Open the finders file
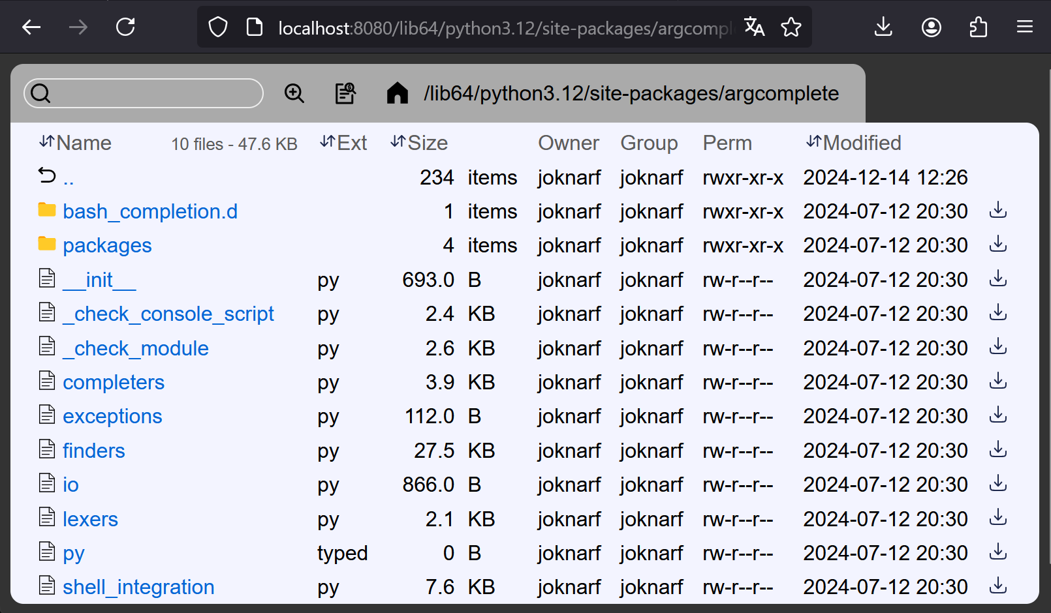The height and width of the screenshot is (613, 1051). (x=94, y=451)
